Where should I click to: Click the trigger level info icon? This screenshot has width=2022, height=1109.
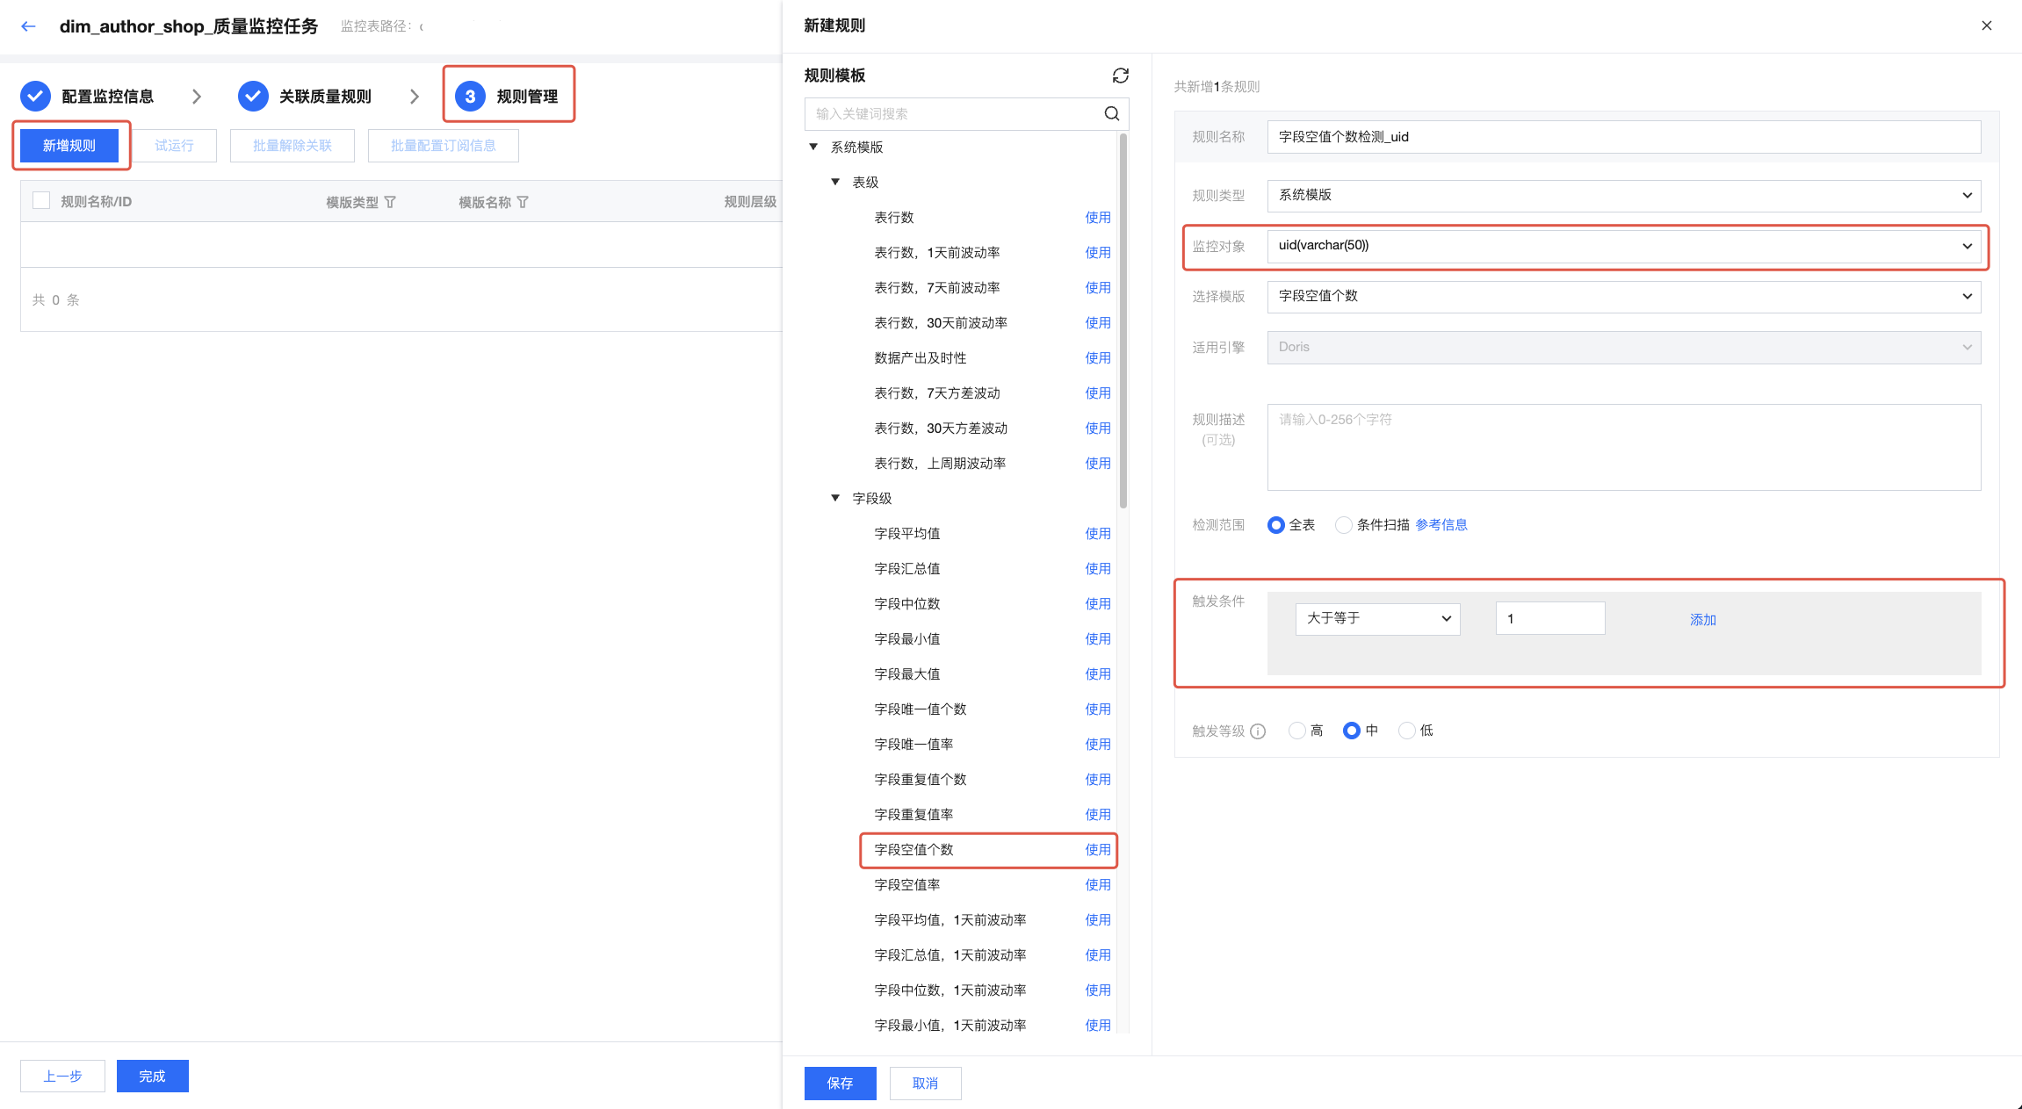point(1258,731)
